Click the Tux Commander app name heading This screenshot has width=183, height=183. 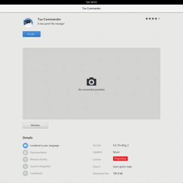(49, 19)
